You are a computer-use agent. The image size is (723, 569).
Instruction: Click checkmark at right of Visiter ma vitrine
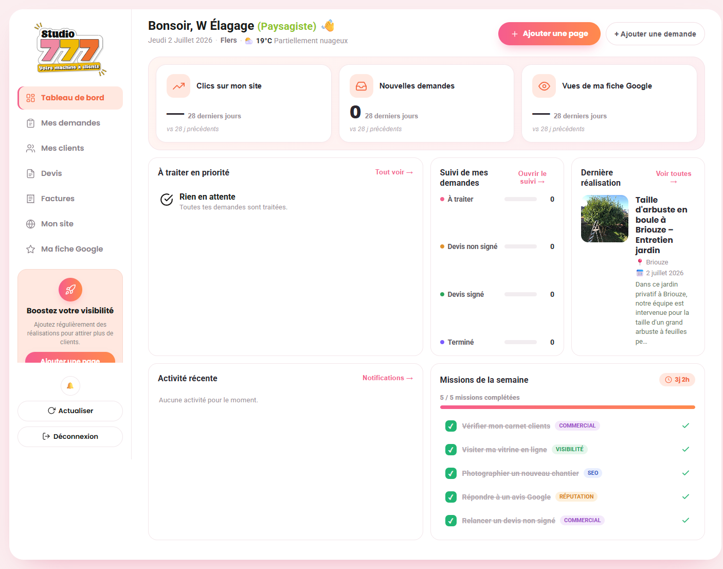tap(685, 449)
